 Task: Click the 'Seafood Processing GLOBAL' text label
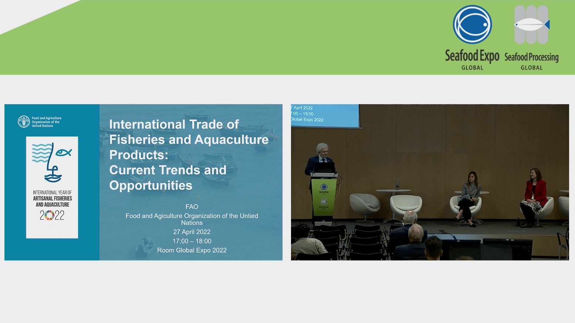531,61
